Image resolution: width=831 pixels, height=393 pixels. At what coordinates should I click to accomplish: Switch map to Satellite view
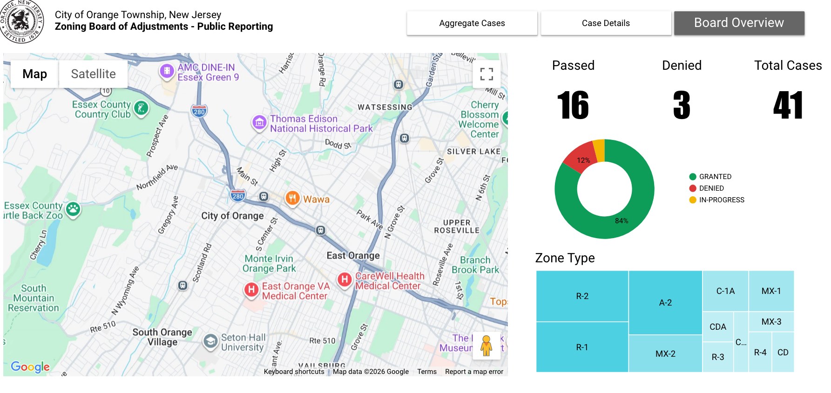[93, 74]
